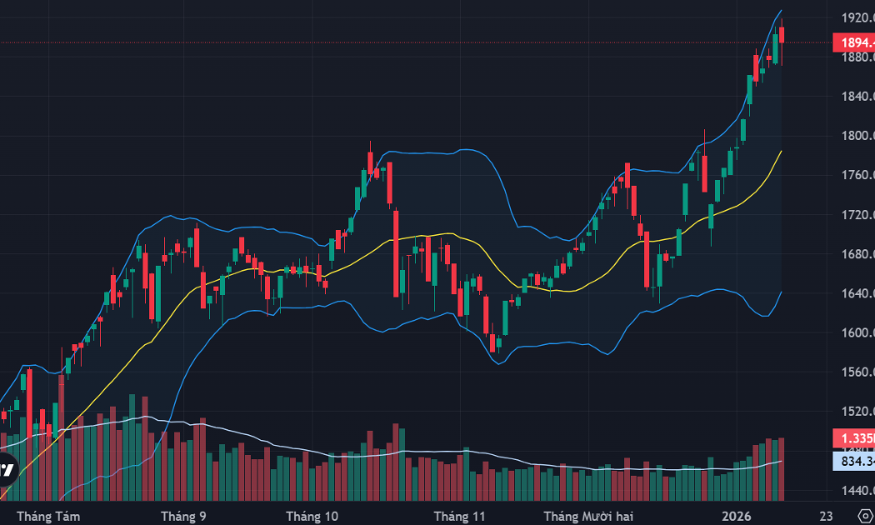Click the 23 date time axis label
875x525 pixels.
click(826, 516)
